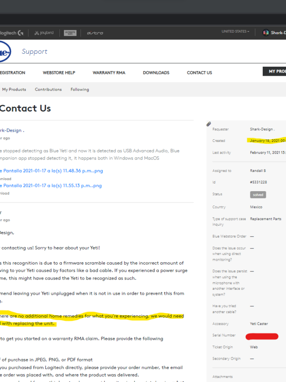The height and width of the screenshot is (382, 286).
Task: Click the Serial Number label
Action: pyautogui.click(x=224, y=335)
